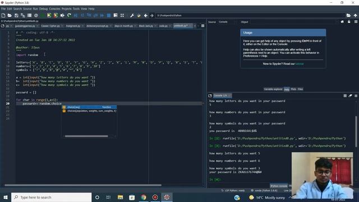The image size is (359, 202).
Task: Open the Run menu
Action: pyautogui.click(x=35, y=9)
